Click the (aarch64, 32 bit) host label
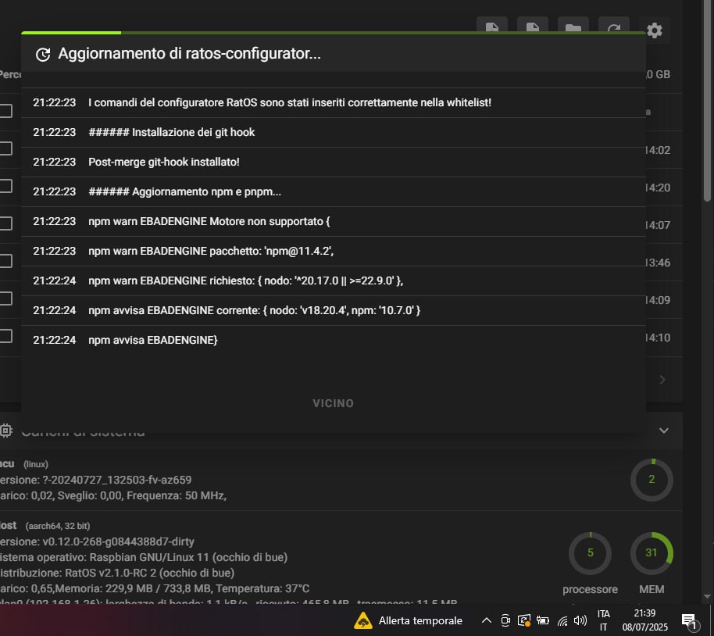This screenshot has width=714, height=636. (57, 526)
